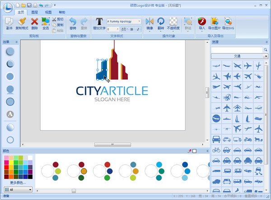Click the search magnifier in 资源 panel

(x=266, y=50)
